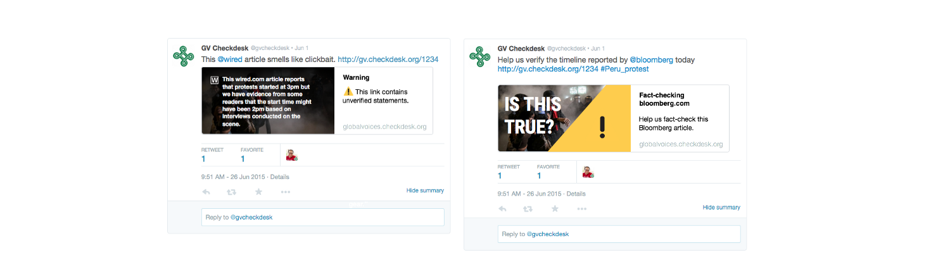The image size is (950, 262).
Task: Click GV Checkdesk avatar on left tweet
Action: pyautogui.click(x=183, y=56)
